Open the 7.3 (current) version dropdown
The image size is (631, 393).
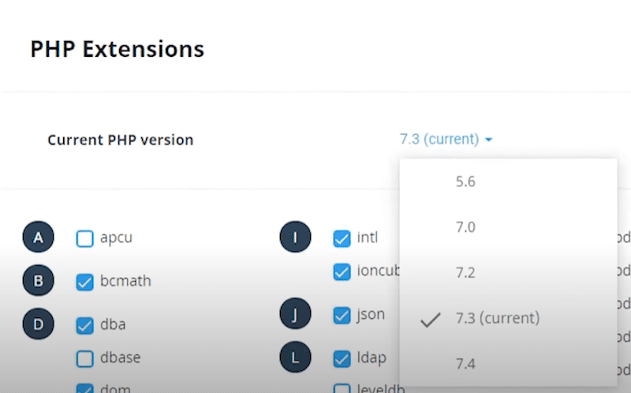click(446, 140)
